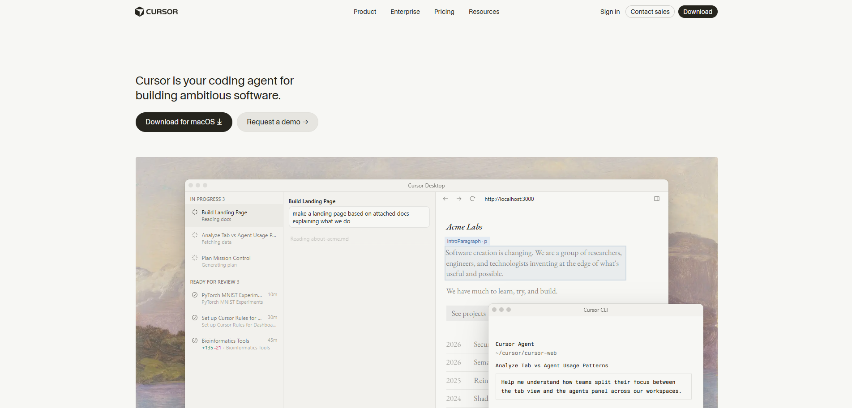Click the 45m timestamp on Bioinformatics item

tap(272, 340)
